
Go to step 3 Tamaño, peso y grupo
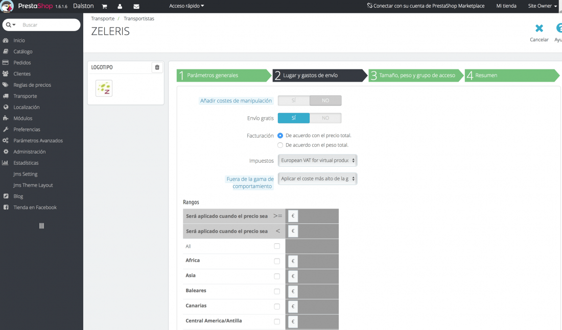pyautogui.click(x=416, y=75)
